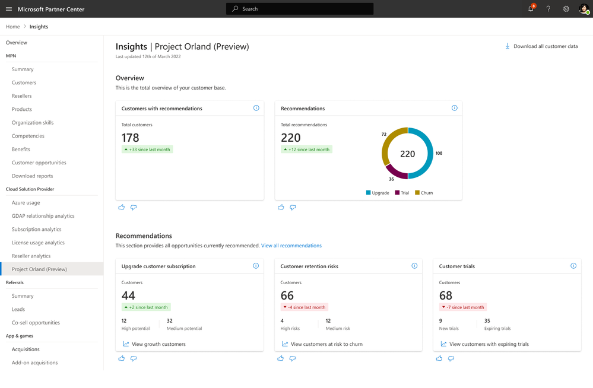Open View all recommendations link
The image size is (593, 388).
tap(291, 246)
